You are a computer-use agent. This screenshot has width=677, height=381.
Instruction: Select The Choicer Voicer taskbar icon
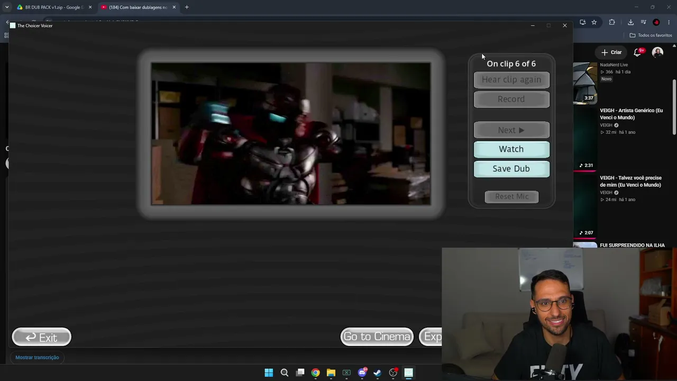tap(408, 373)
